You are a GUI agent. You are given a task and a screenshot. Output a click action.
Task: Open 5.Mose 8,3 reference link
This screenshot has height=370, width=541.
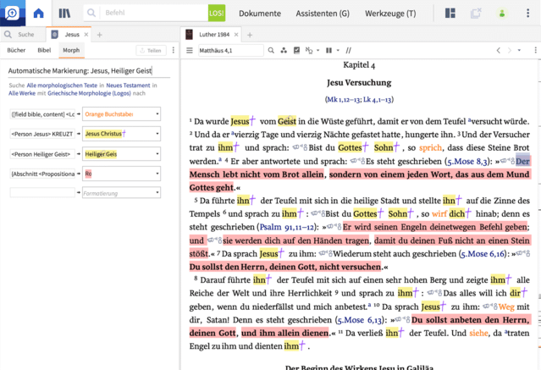click(467, 162)
